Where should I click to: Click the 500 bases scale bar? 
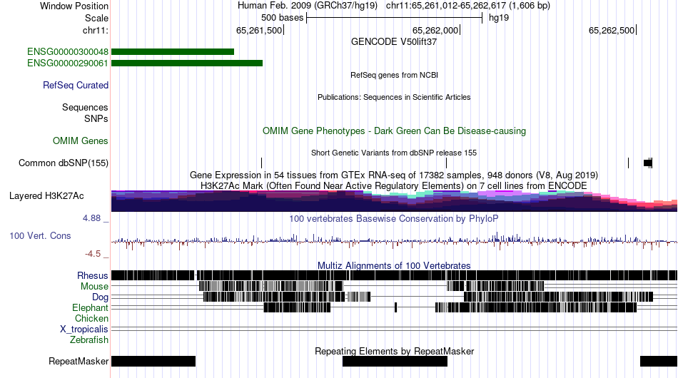click(x=394, y=18)
